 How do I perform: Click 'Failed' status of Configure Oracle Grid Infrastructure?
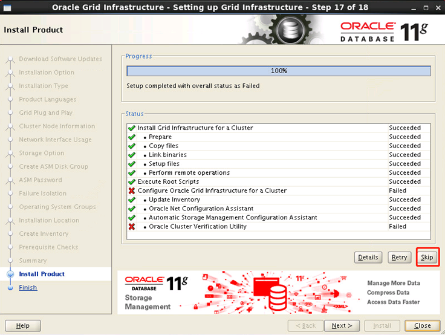(397, 190)
